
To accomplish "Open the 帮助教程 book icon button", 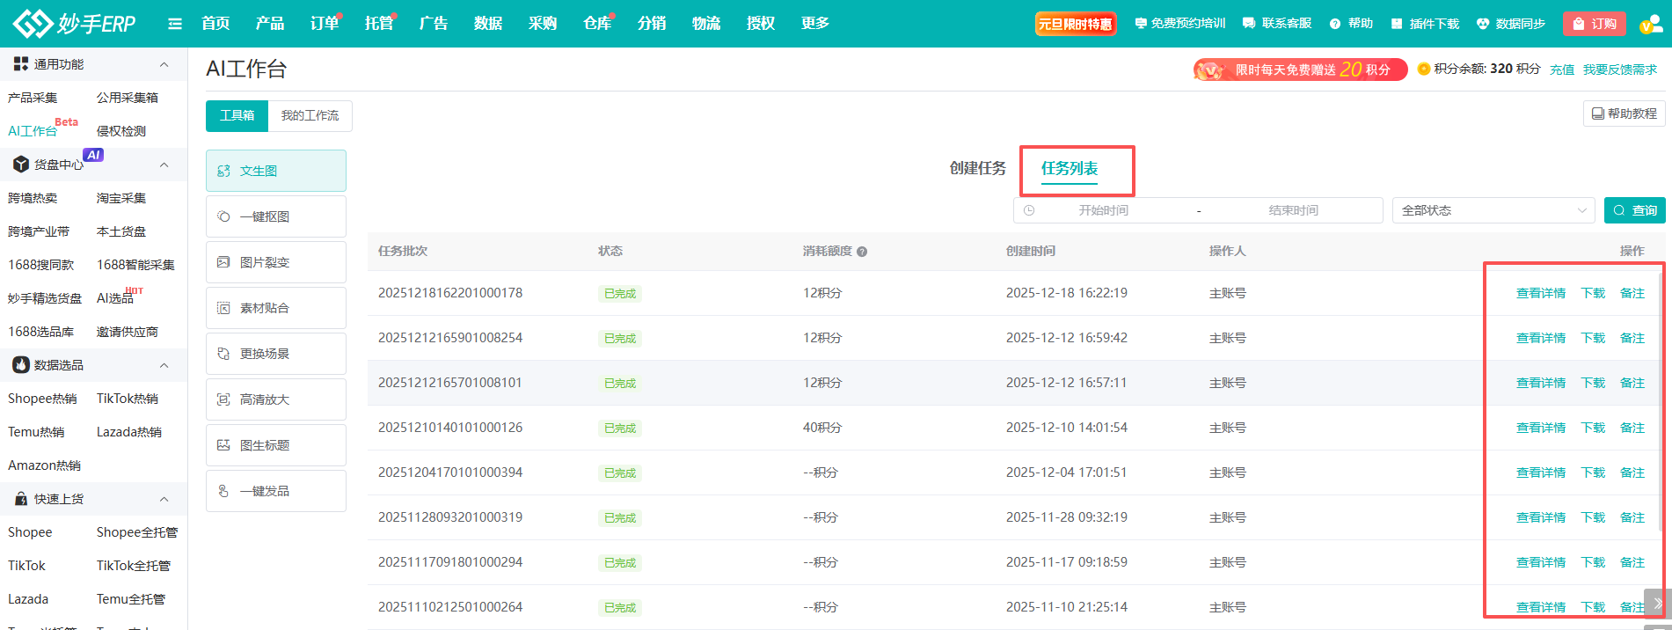I will (1624, 114).
